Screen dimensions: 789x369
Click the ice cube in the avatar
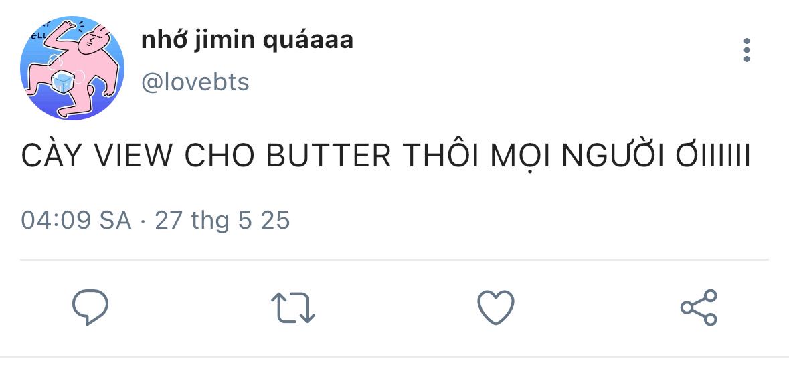tap(62, 82)
